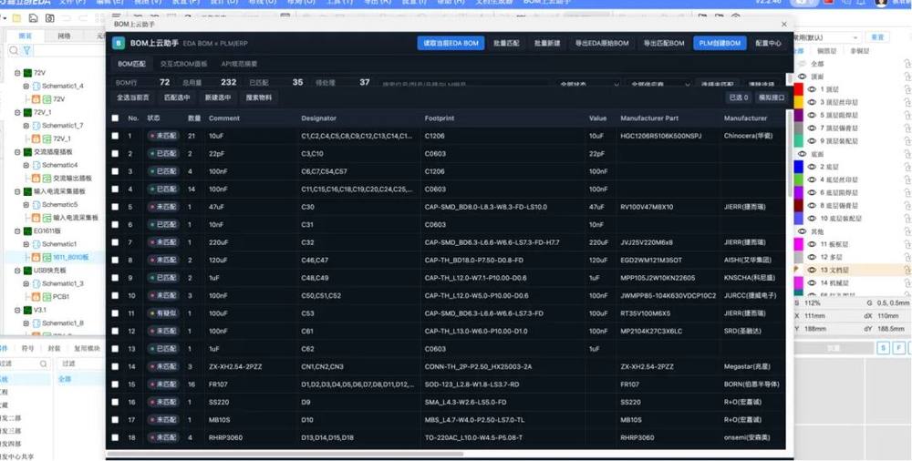
Task: Click the S button in right panel
Action: [884, 348]
